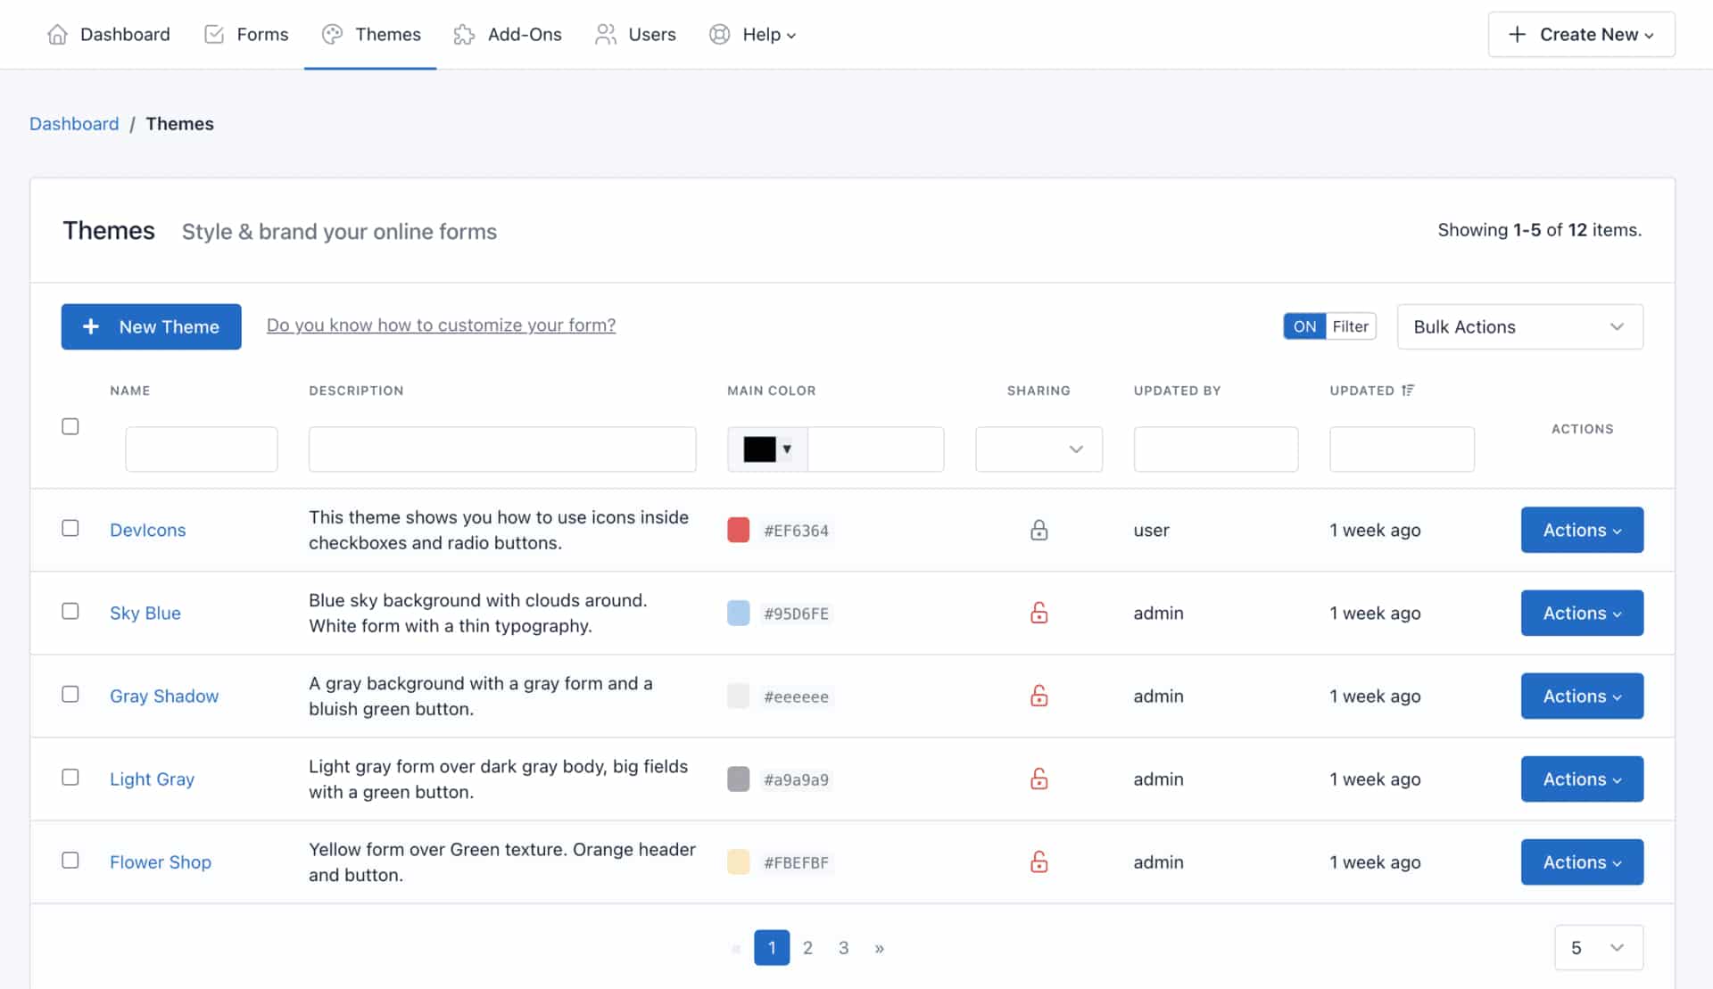This screenshot has height=989, width=1713.
Task: Click the lock icon for DevIcons theme
Action: pyautogui.click(x=1039, y=530)
